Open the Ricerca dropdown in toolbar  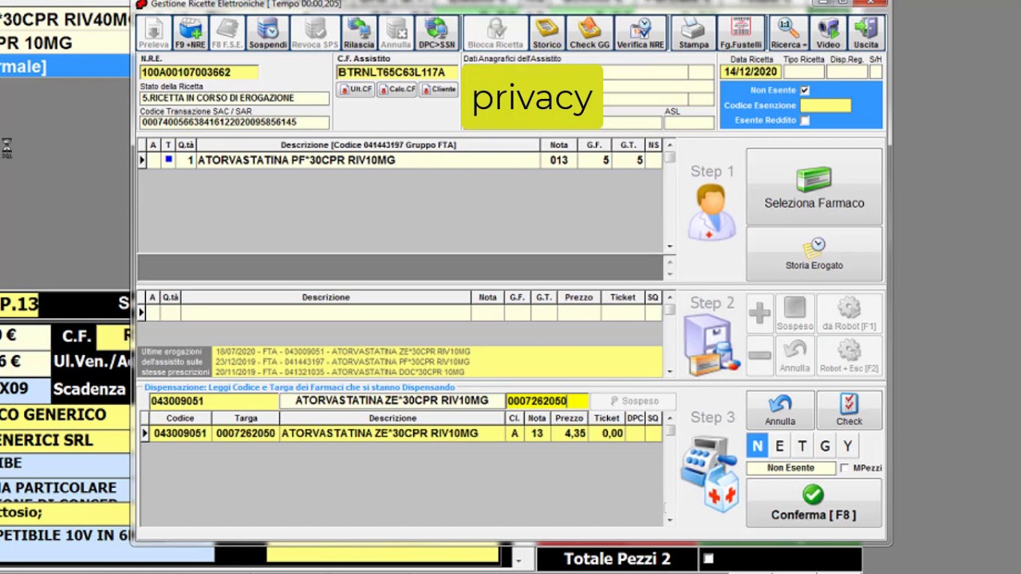coord(788,33)
